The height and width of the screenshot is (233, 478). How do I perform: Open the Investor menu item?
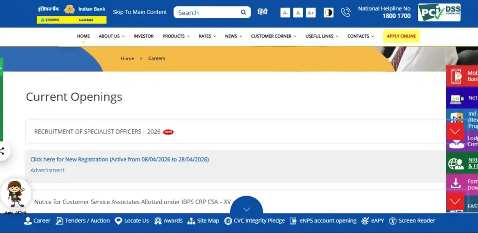tap(143, 36)
